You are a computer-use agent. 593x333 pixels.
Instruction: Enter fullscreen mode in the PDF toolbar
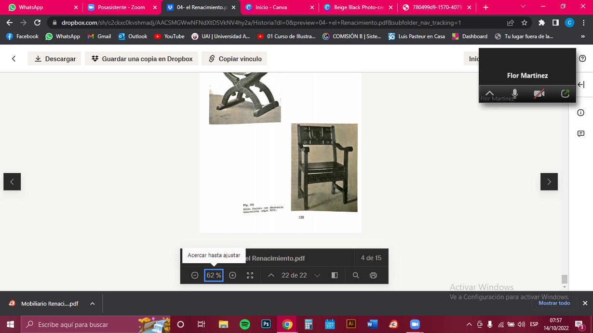click(250, 275)
